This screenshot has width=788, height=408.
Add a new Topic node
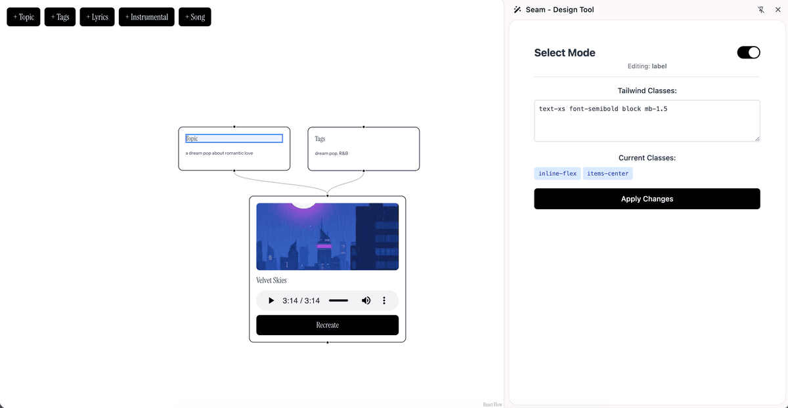pyautogui.click(x=24, y=17)
